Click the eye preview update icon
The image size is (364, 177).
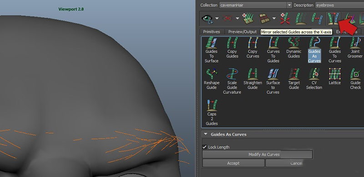pyautogui.click(x=207, y=19)
